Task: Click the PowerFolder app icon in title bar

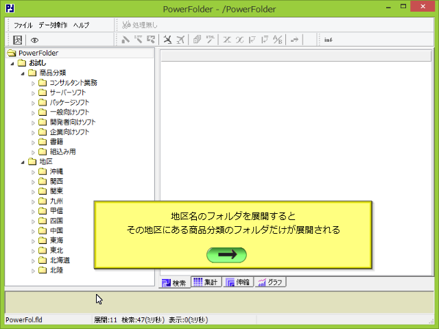Action: (10, 8)
